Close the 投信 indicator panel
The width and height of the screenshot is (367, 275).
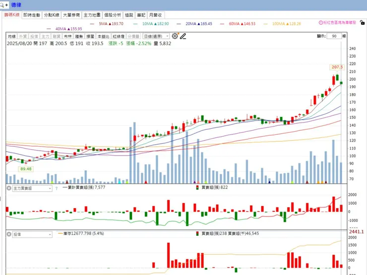9,234
